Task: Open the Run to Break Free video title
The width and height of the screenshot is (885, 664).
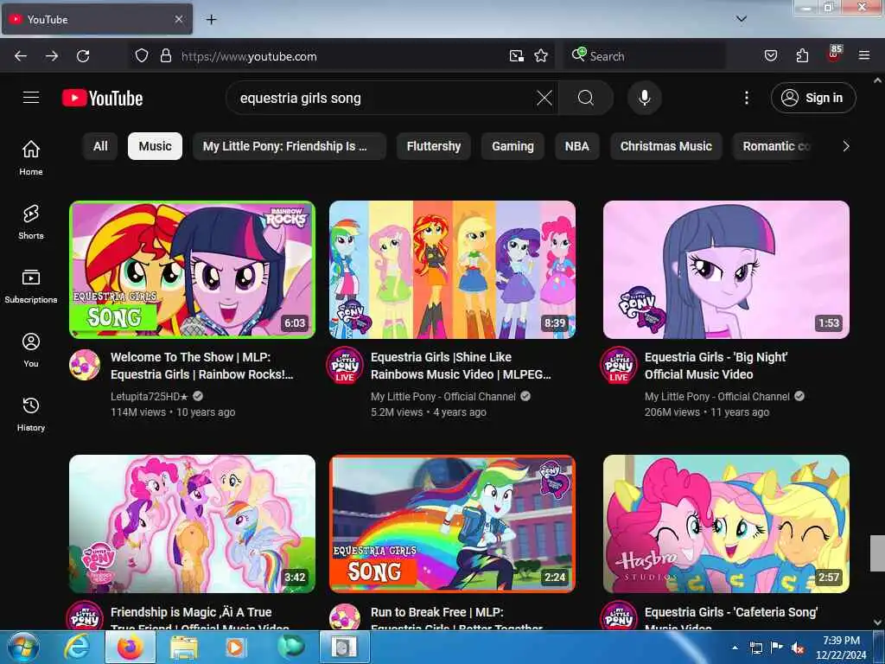Action: coord(456,619)
